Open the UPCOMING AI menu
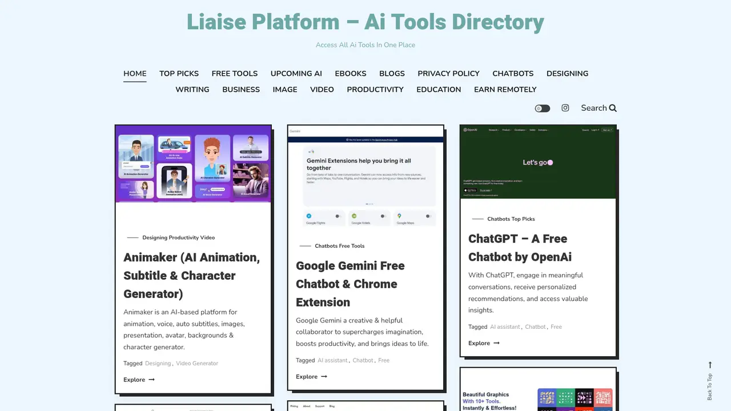The width and height of the screenshot is (731, 411). pyautogui.click(x=296, y=74)
